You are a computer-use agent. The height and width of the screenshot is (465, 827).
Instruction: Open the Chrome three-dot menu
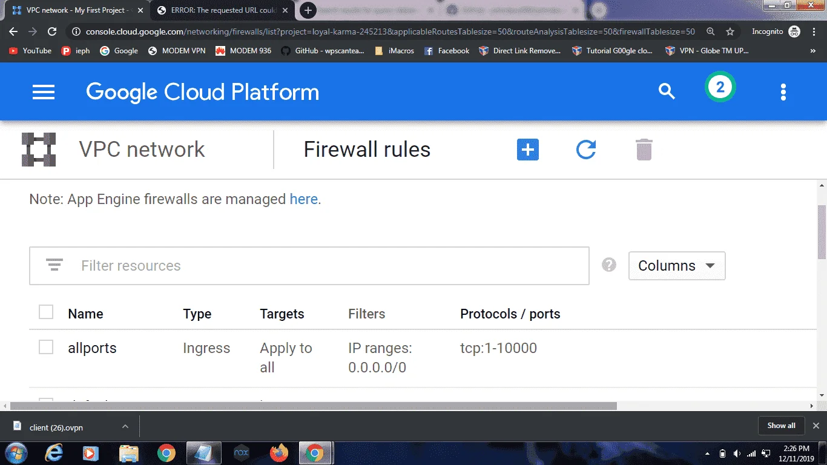(815, 31)
